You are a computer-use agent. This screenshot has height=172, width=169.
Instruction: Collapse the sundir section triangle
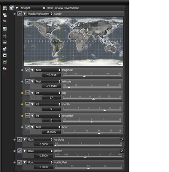tap(25, 14)
